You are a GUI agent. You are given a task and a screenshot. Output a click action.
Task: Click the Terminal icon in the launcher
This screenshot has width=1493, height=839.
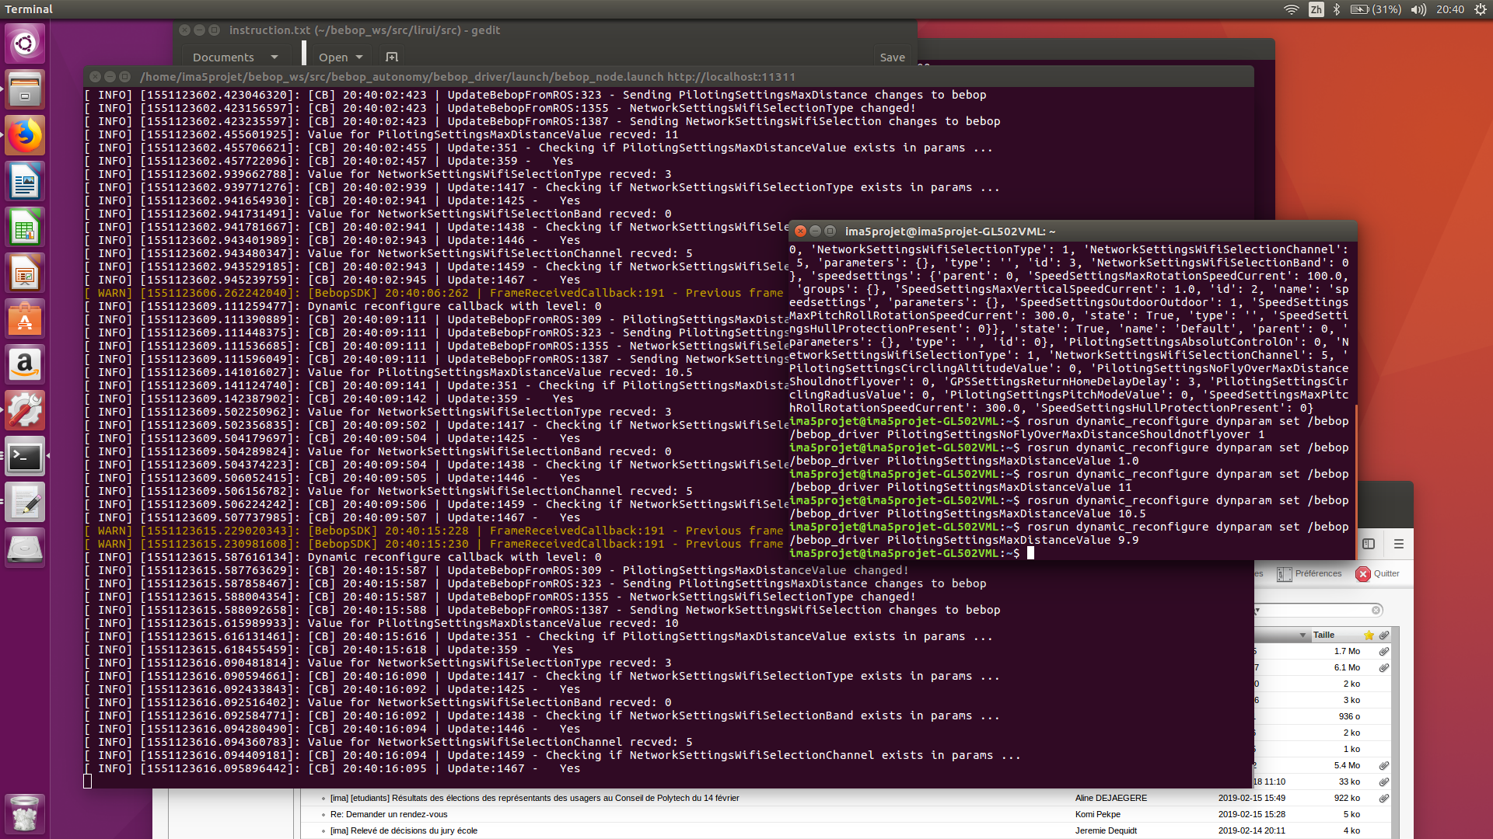tap(25, 457)
